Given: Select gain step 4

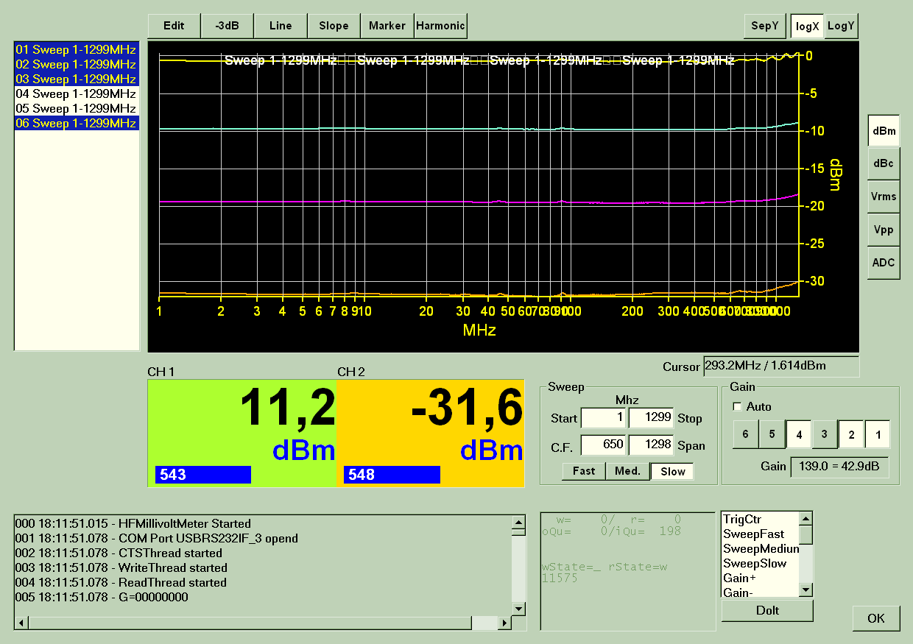Looking at the screenshot, I should click(x=798, y=434).
